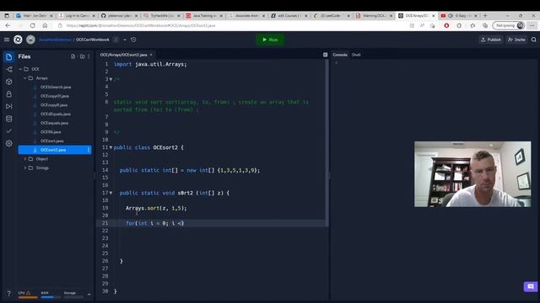Open OCEbSearch.java file
The width and height of the screenshot is (540, 303).
click(55, 87)
